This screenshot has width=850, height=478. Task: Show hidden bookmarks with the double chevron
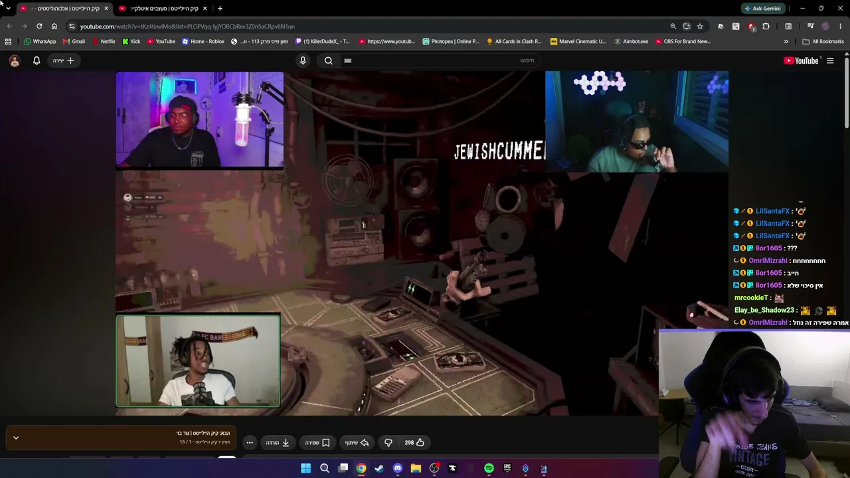[x=786, y=41]
